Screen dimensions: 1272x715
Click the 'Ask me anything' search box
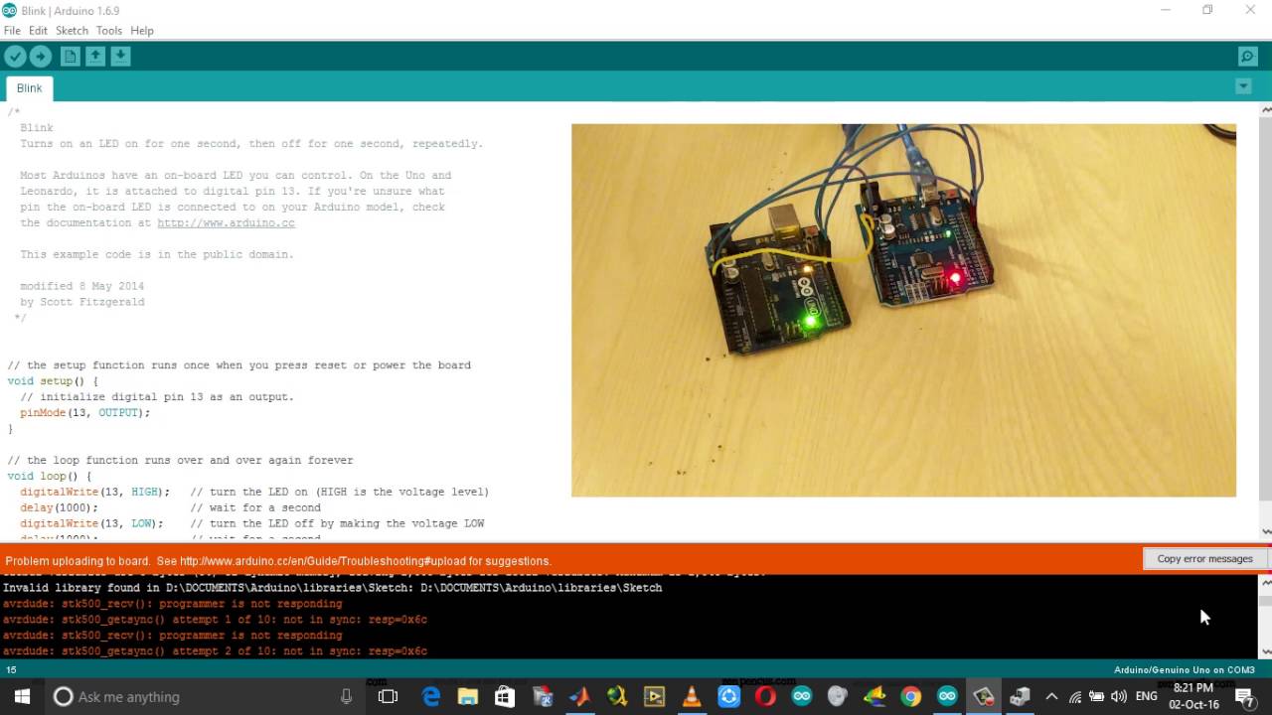[x=205, y=696]
